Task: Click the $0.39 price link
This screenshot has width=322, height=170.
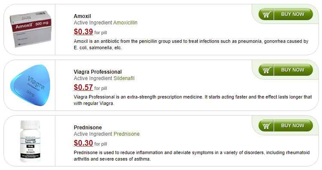Action: [83, 32]
